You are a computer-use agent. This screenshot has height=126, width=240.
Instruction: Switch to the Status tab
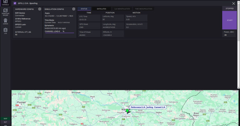pyautogui.click(x=84, y=9)
